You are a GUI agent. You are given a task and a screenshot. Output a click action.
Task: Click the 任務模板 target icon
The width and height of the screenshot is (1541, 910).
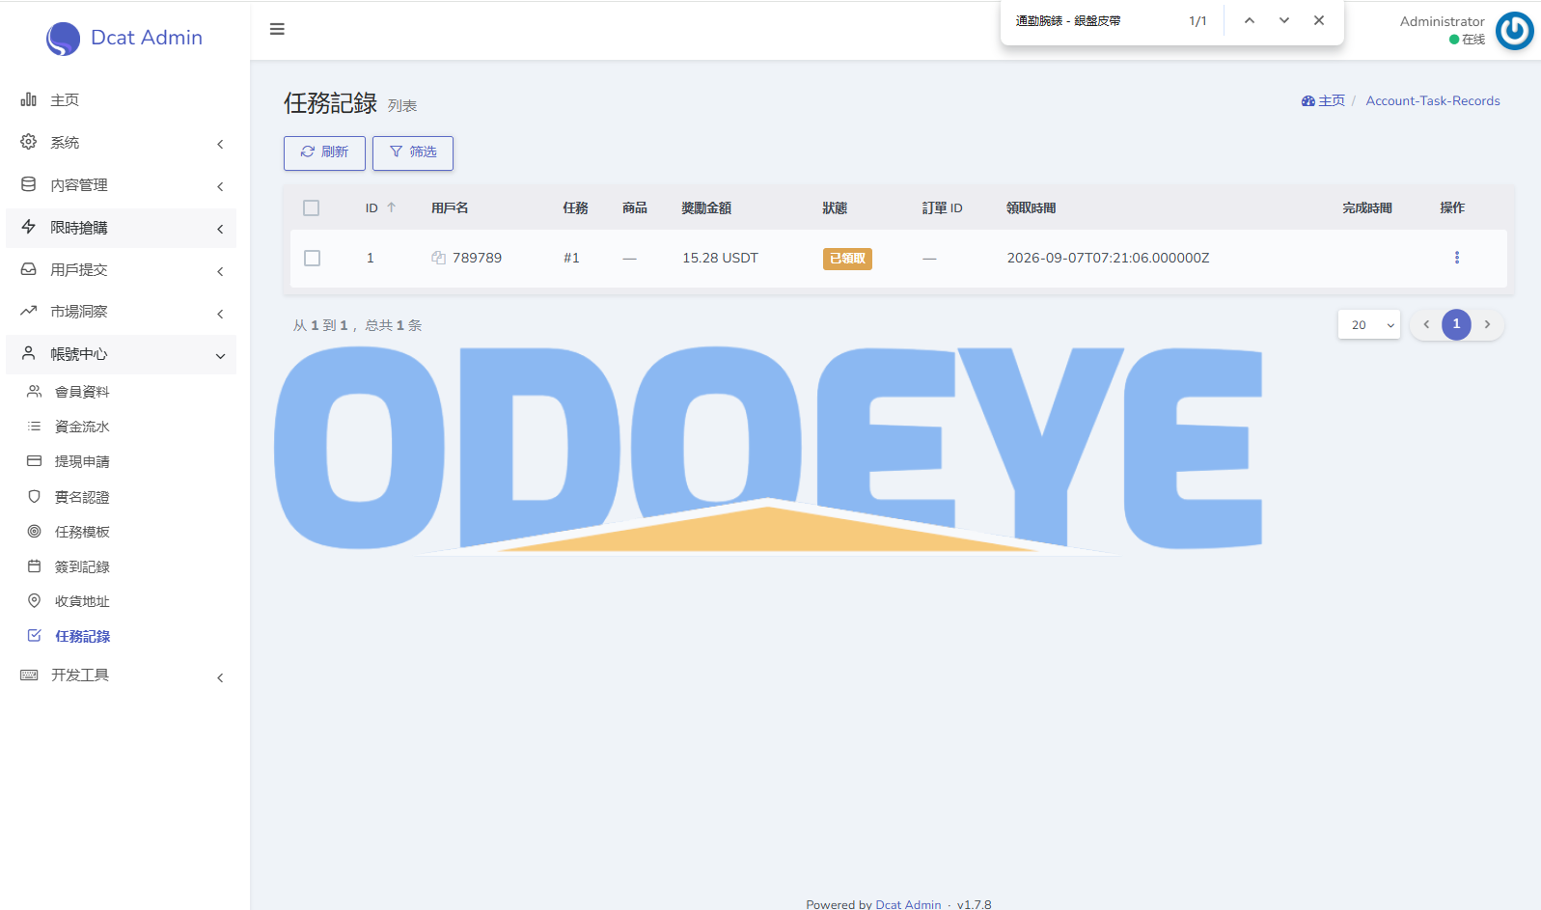pyautogui.click(x=35, y=531)
